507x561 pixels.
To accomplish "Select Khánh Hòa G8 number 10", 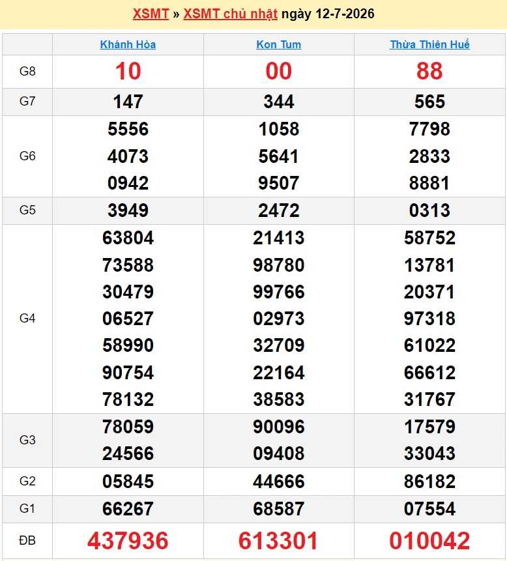I will point(128,71).
